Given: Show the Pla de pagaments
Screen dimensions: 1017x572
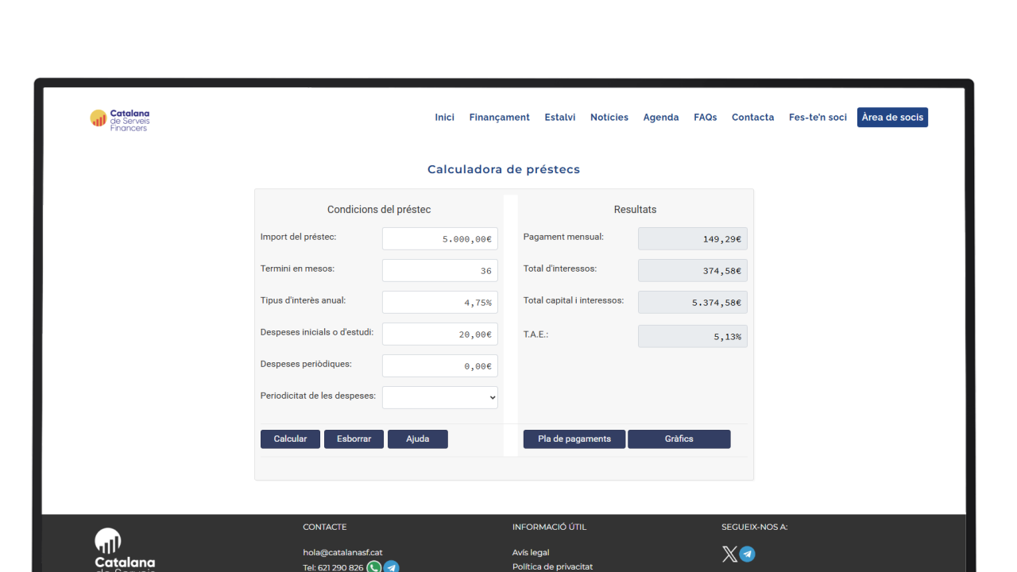Looking at the screenshot, I should point(574,439).
